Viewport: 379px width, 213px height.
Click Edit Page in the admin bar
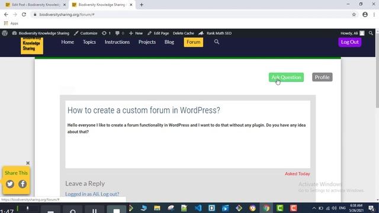pos(158,33)
